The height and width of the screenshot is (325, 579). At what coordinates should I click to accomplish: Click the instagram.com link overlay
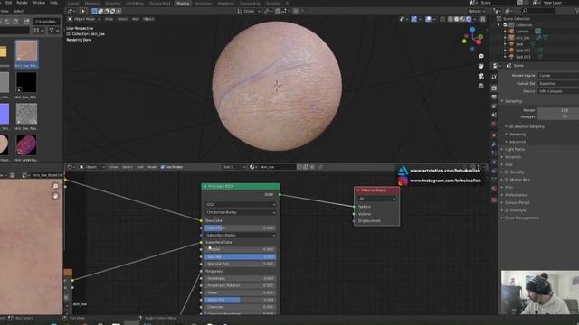click(445, 181)
